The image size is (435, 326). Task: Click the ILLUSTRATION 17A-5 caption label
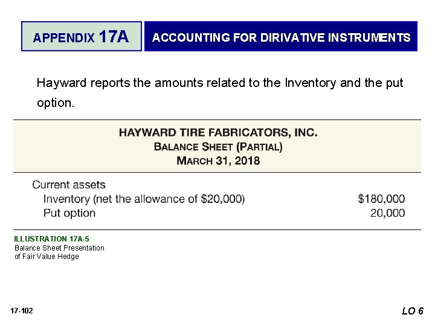pos(51,239)
